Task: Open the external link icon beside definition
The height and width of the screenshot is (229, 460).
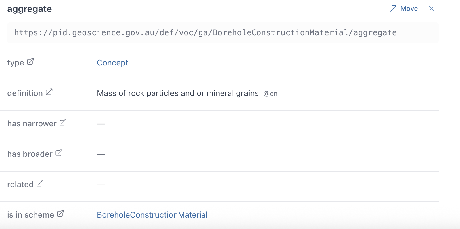Action: click(x=49, y=92)
